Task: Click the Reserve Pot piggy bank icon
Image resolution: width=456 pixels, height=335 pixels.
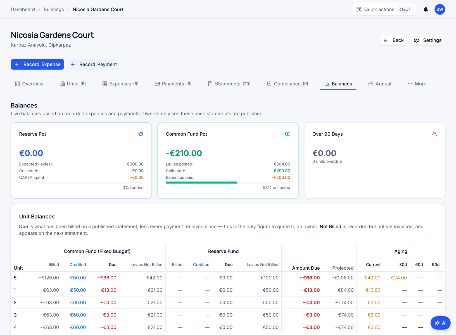Action: tap(141, 134)
